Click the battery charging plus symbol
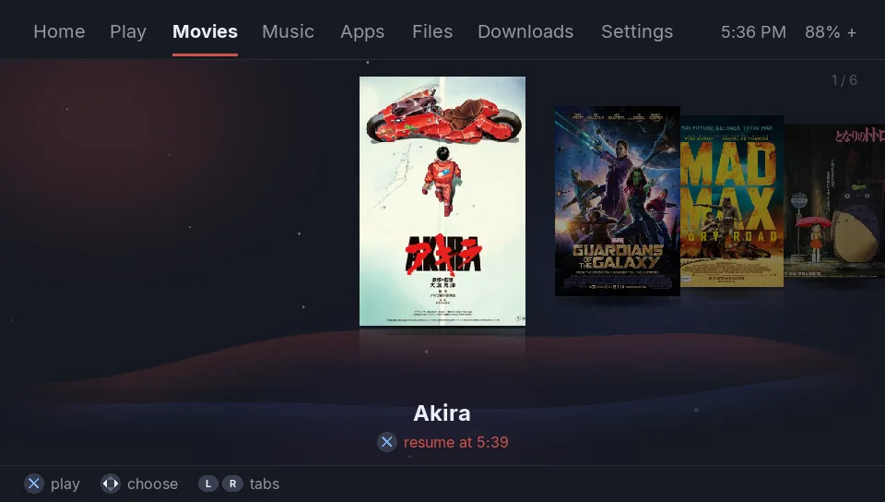The height and width of the screenshot is (502, 885). coord(852,32)
